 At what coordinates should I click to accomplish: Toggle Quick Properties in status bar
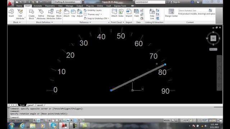click(x=79, y=120)
